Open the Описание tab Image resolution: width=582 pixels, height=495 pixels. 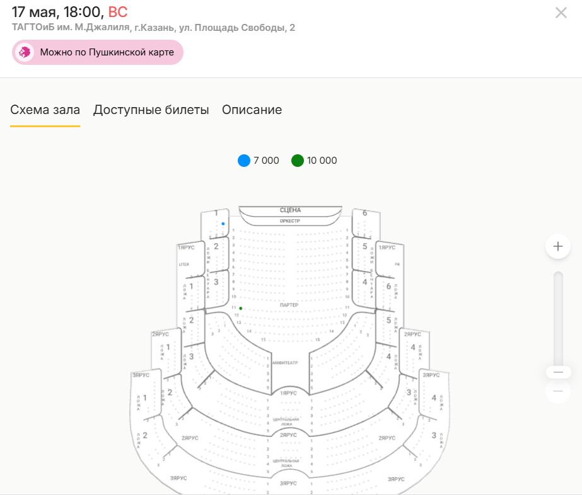252,110
